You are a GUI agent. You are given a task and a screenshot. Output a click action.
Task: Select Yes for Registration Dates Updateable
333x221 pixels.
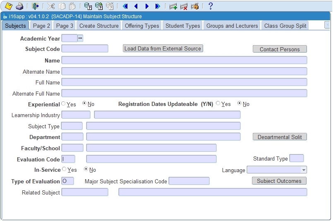218,104
